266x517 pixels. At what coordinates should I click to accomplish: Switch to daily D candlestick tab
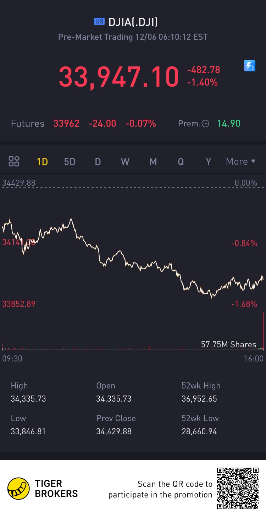click(x=98, y=162)
